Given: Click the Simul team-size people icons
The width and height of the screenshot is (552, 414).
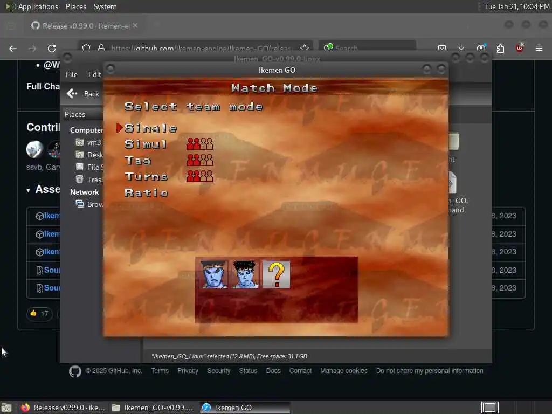Looking at the screenshot, I should pos(199,144).
